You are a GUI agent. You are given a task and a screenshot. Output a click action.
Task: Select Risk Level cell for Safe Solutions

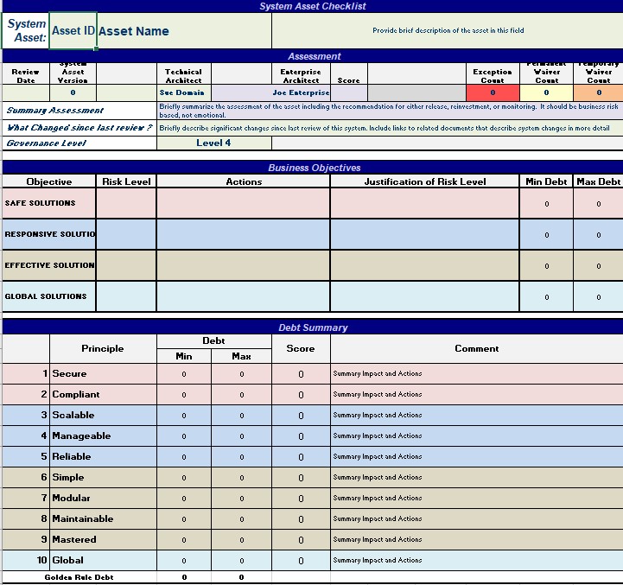[x=126, y=203]
